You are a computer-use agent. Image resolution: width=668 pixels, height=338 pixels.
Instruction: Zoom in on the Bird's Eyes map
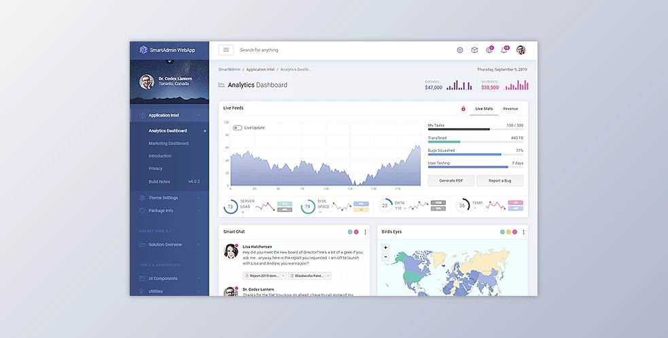(x=386, y=248)
